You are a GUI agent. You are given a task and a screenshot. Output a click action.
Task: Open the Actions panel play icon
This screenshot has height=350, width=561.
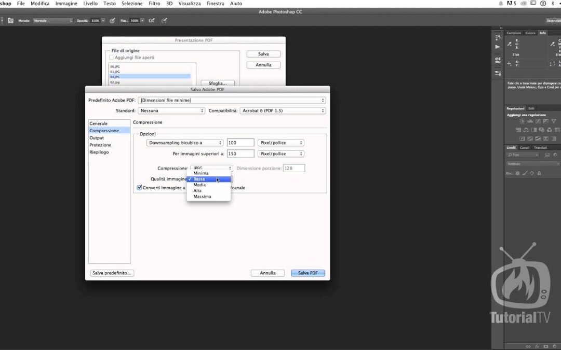pyautogui.click(x=498, y=47)
